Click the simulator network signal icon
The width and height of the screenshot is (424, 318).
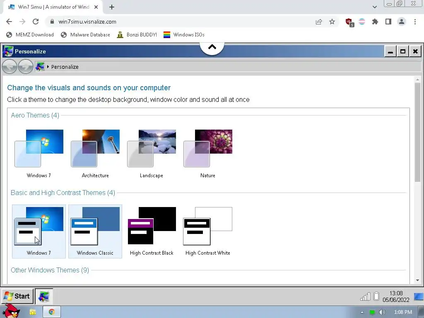click(x=365, y=296)
